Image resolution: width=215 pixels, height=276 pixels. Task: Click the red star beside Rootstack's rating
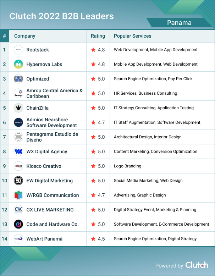(93, 50)
